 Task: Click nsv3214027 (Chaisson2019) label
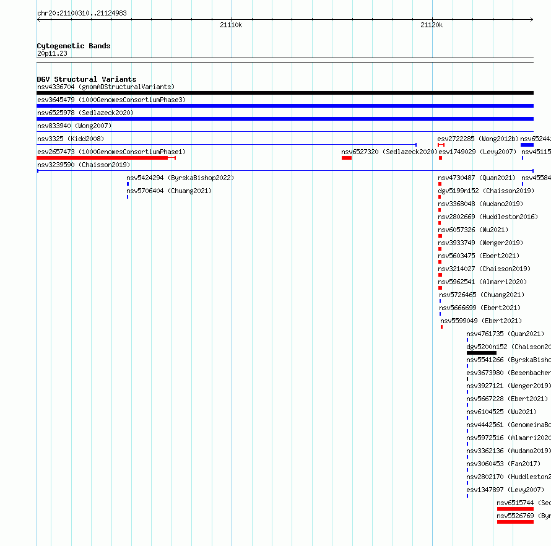click(x=484, y=269)
